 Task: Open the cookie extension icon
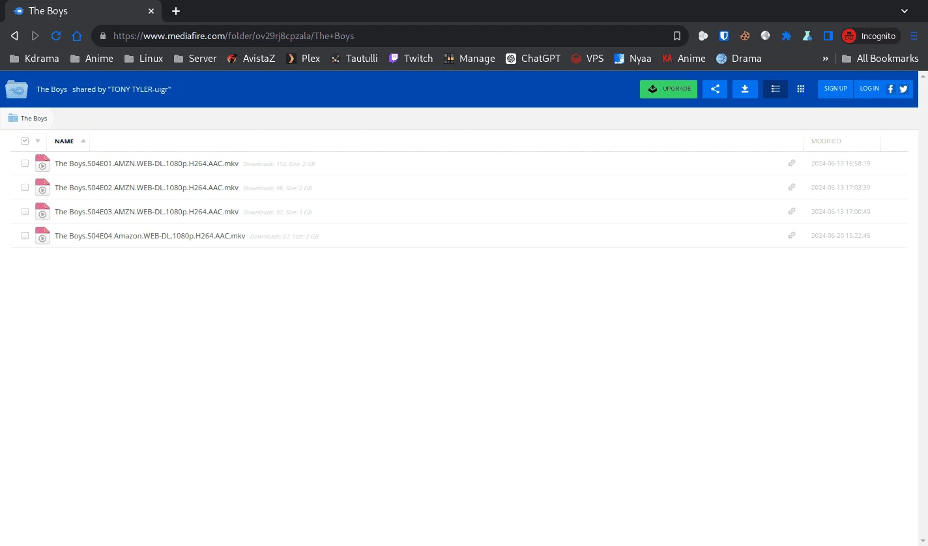pos(745,36)
